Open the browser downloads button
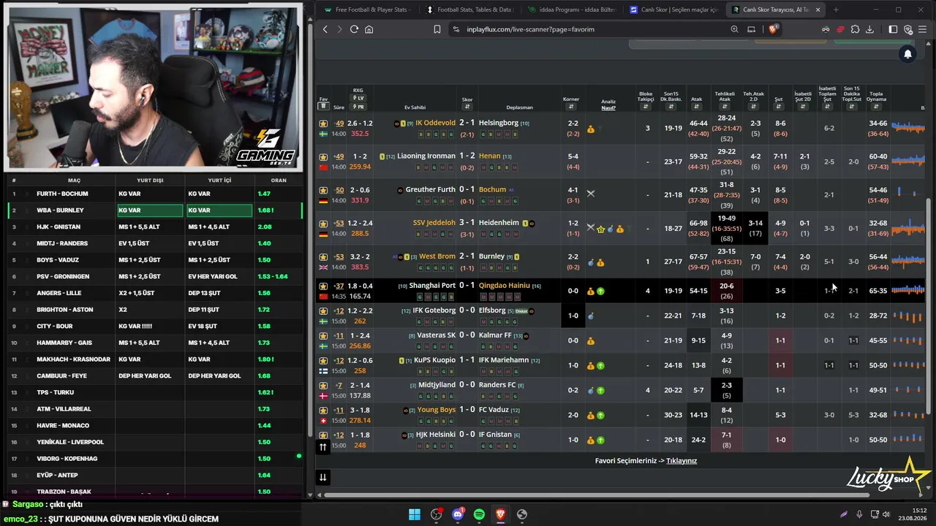 coord(869,29)
